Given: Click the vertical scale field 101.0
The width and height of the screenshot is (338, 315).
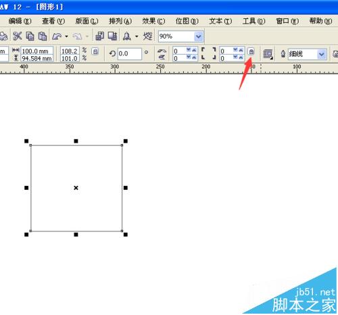Looking at the screenshot, I should [x=70, y=58].
